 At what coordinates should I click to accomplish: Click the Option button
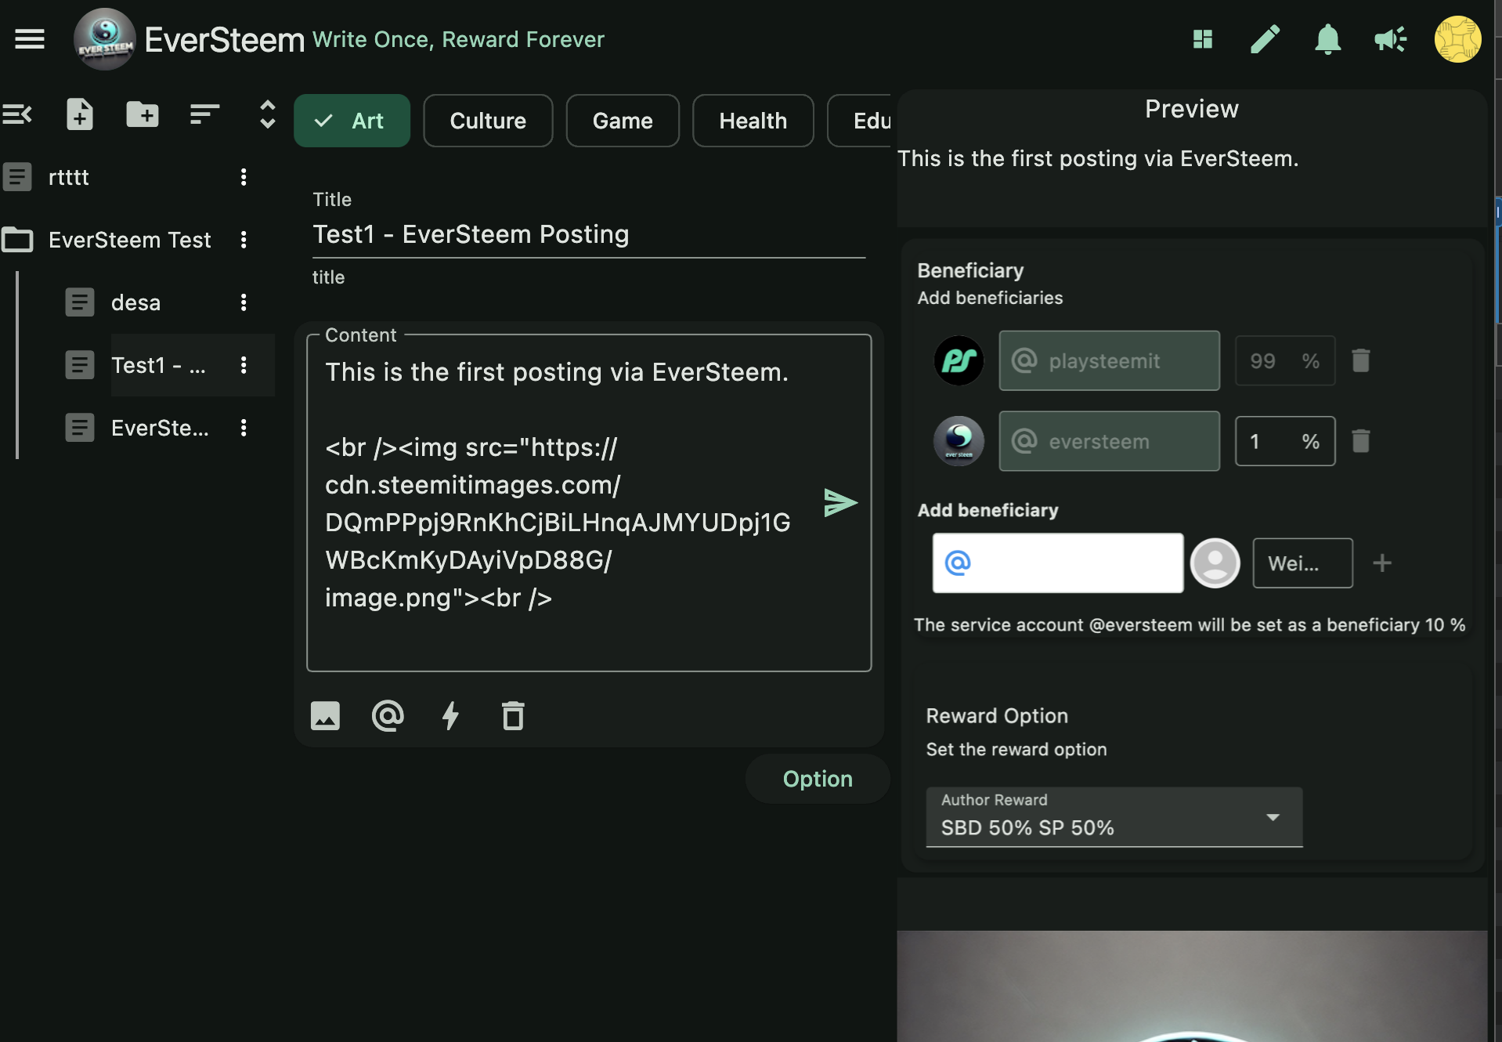click(818, 779)
